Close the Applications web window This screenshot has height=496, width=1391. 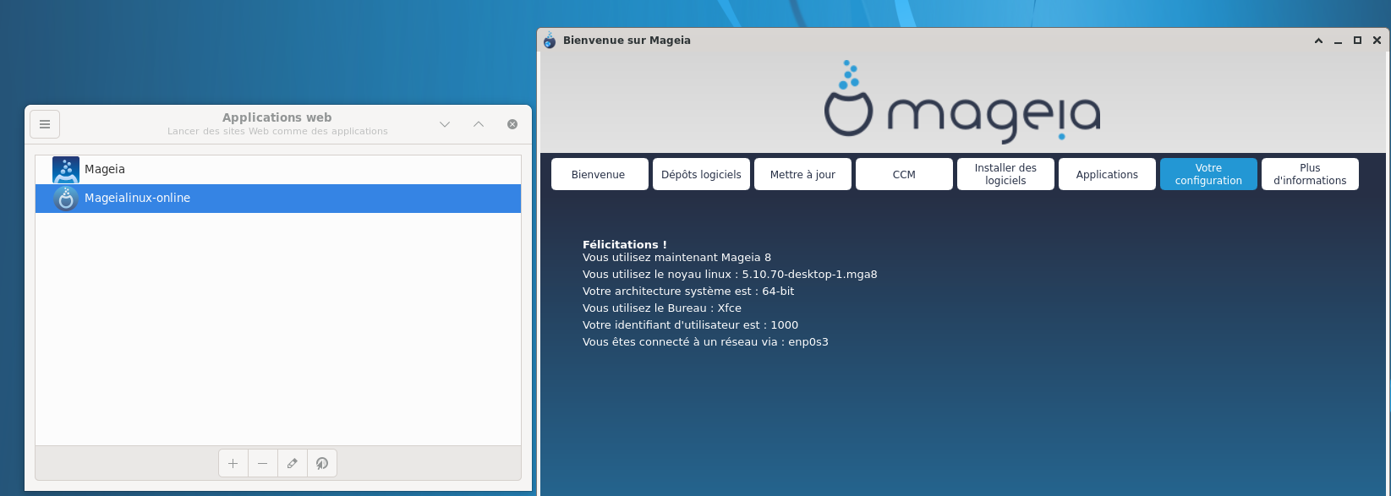point(512,124)
